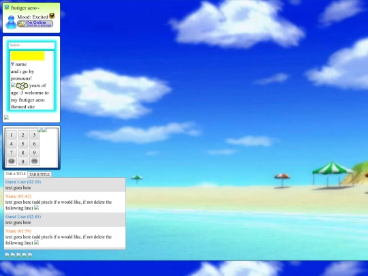Tap keypad button 9
The width and height of the screenshot is (368, 276).
tap(34, 153)
